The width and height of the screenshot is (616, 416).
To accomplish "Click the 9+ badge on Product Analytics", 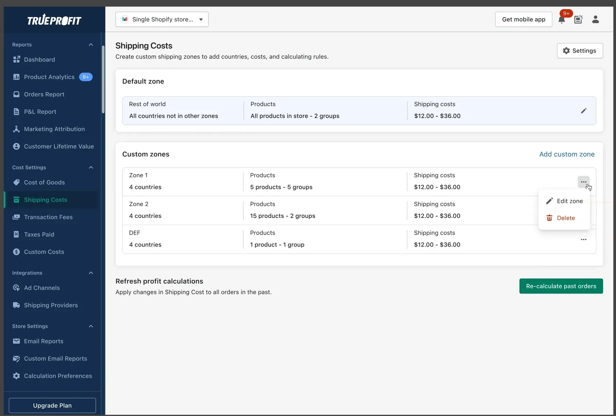I will [86, 77].
